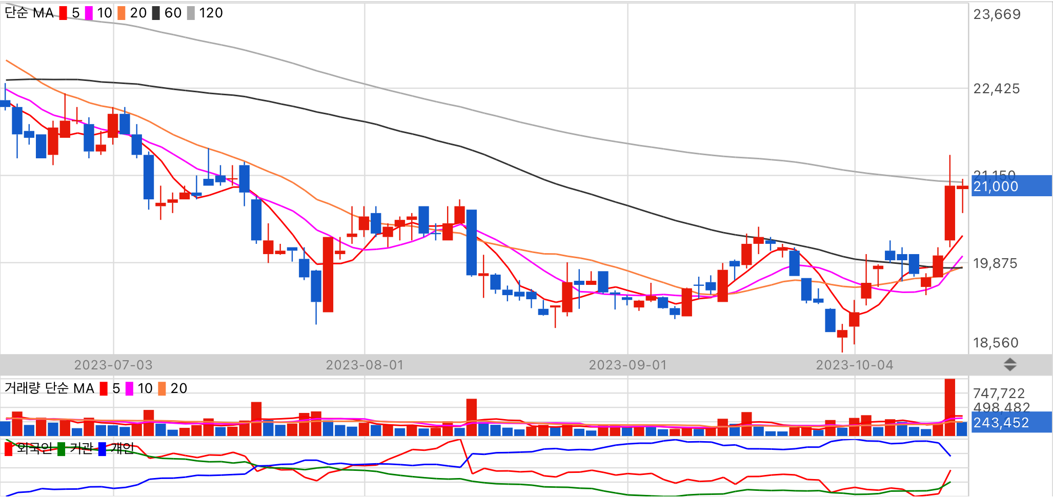Image resolution: width=1053 pixels, height=498 pixels.
Task: Click the volume value tag 243,452
Action: point(1011,422)
